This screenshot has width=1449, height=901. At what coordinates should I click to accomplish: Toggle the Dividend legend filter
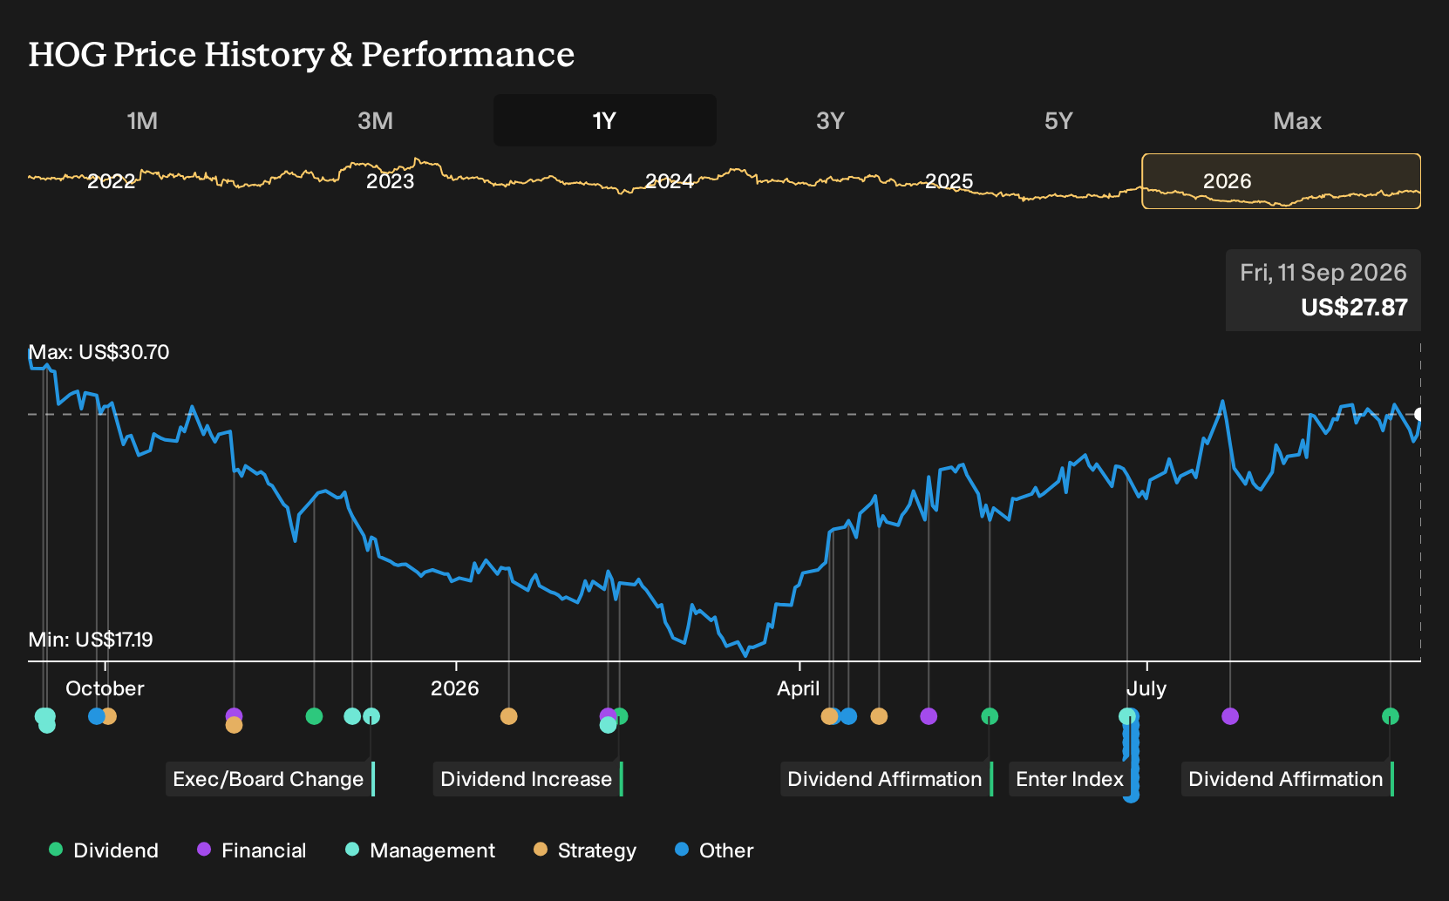coord(104,850)
